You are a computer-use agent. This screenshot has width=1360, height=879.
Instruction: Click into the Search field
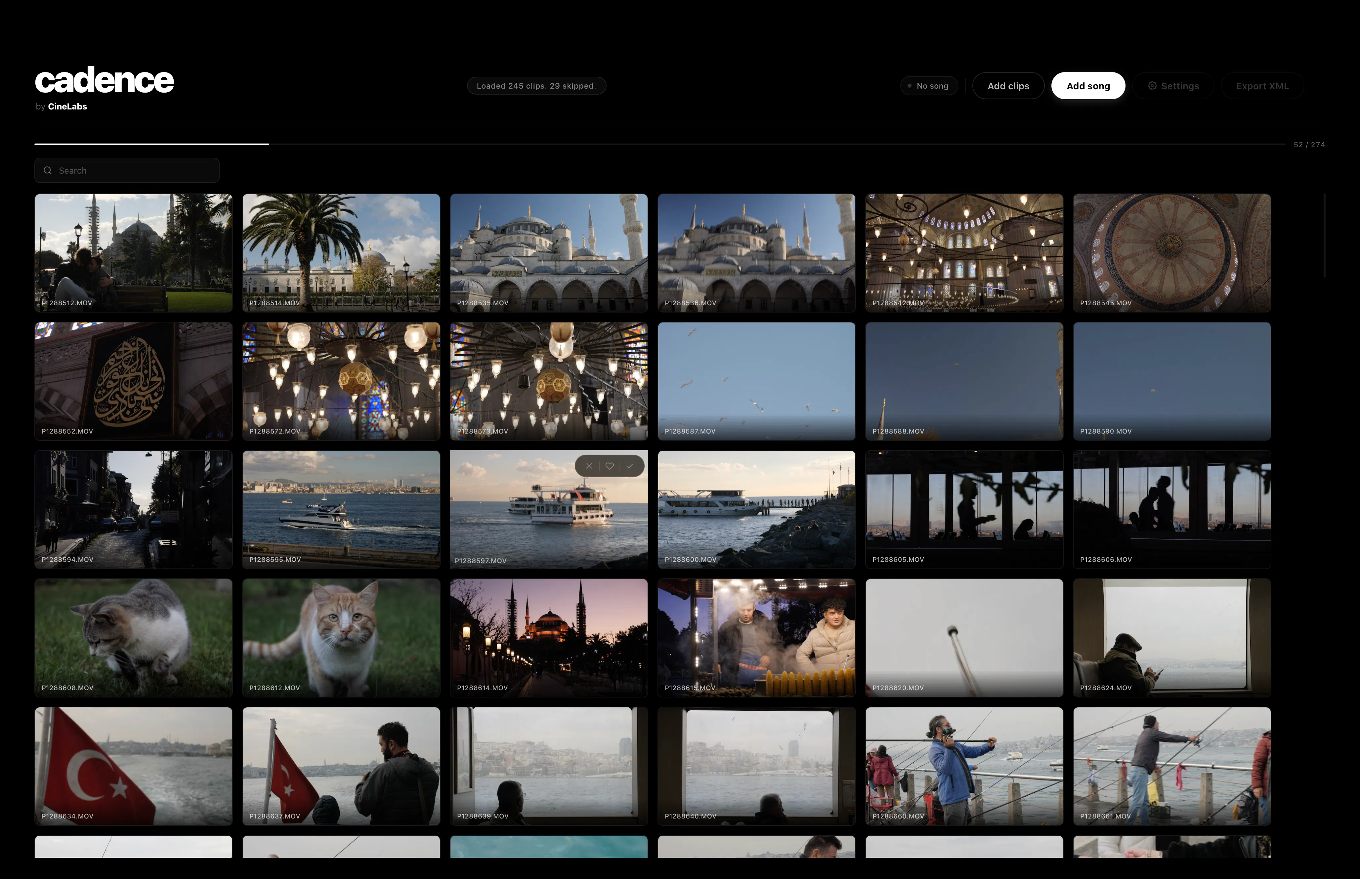tap(127, 171)
